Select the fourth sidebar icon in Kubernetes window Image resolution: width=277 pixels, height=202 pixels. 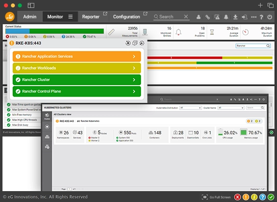tap(47, 147)
